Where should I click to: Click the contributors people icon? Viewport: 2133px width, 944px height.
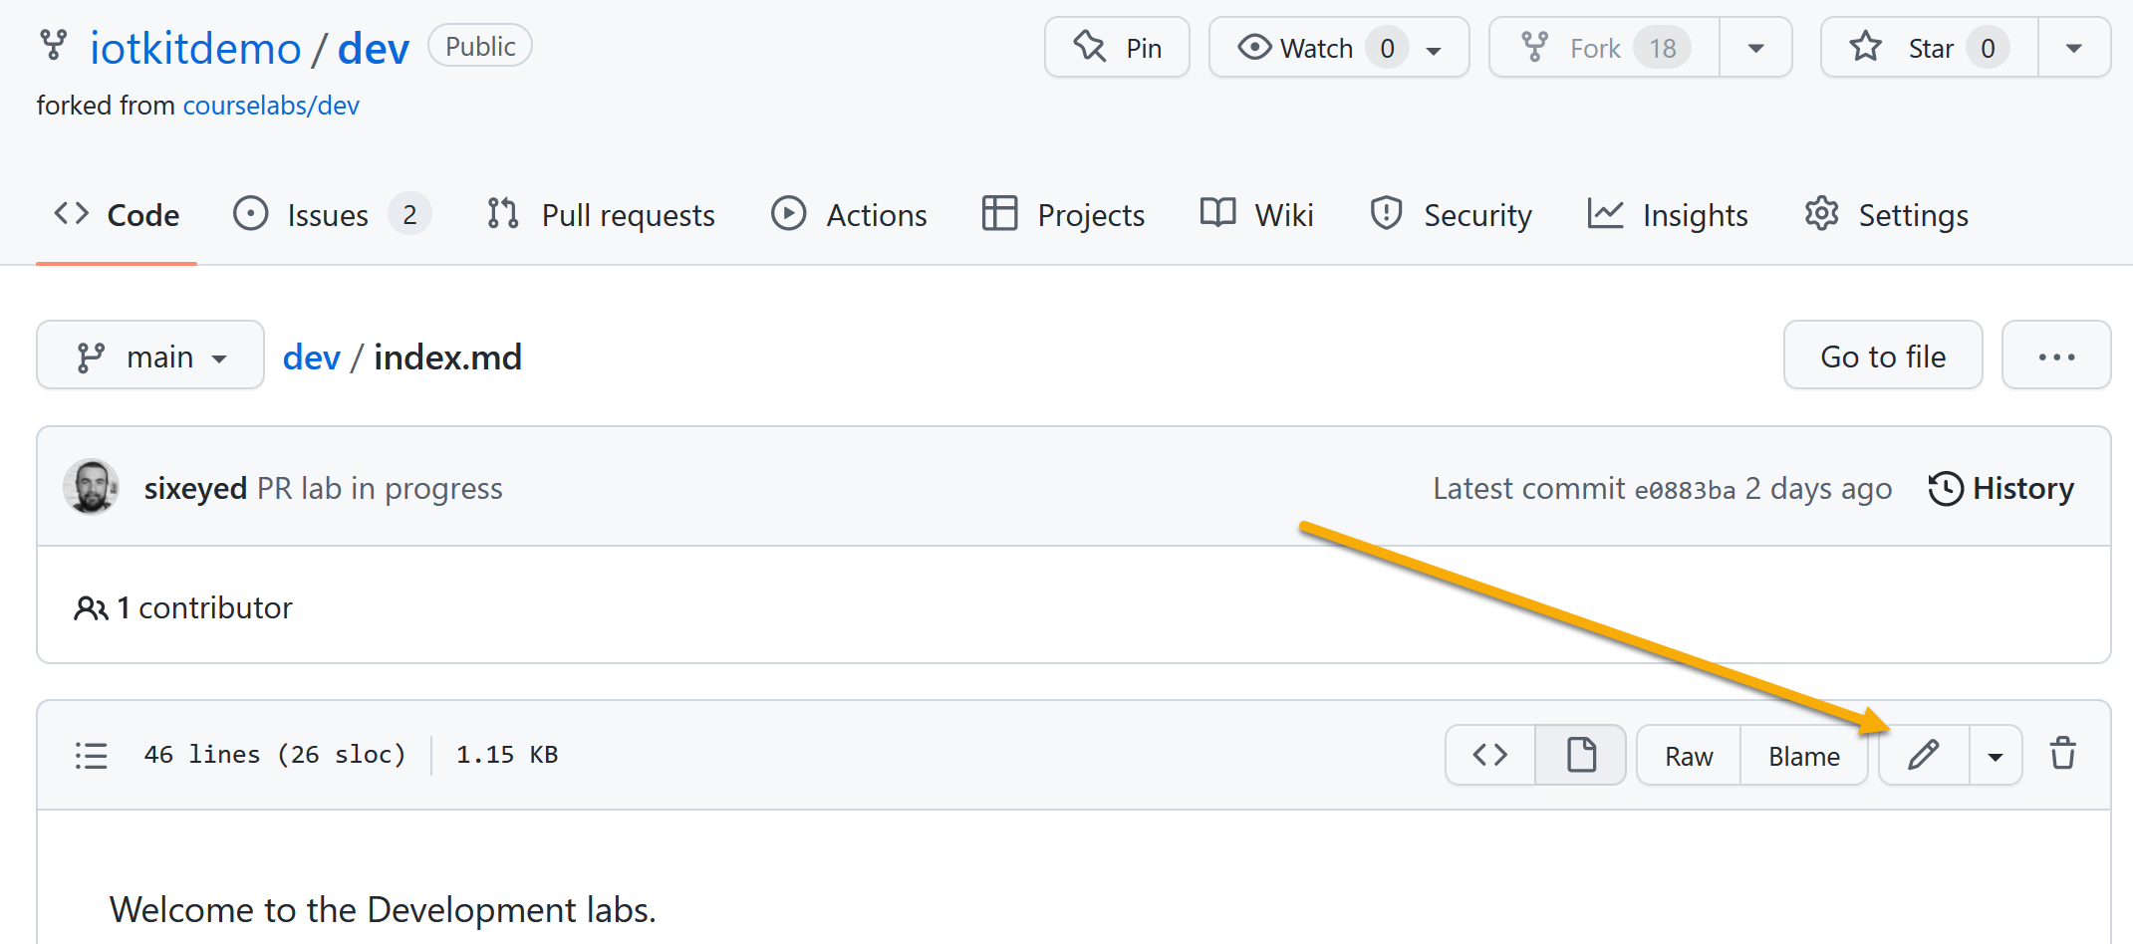91,607
